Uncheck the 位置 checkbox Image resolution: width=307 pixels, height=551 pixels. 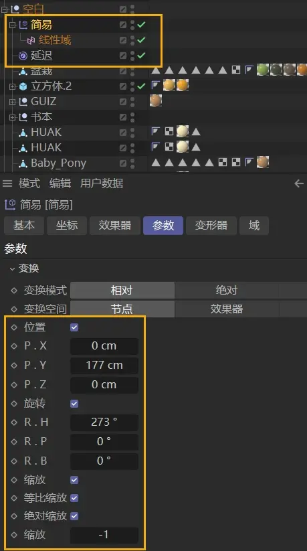[x=74, y=327]
